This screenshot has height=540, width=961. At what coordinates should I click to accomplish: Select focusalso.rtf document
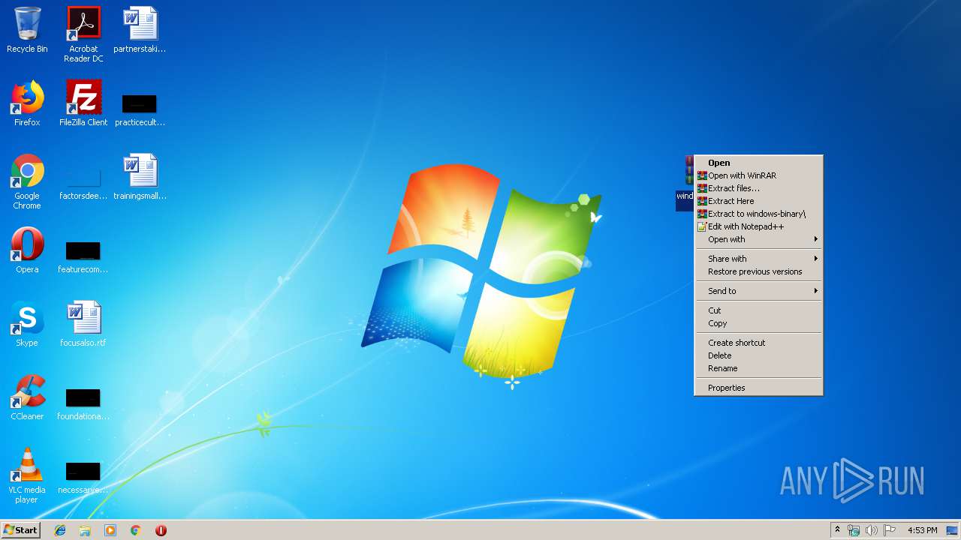tap(83, 324)
